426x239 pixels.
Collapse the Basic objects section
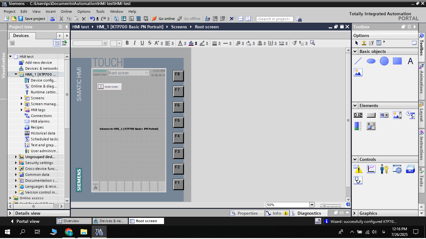click(x=355, y=51)
